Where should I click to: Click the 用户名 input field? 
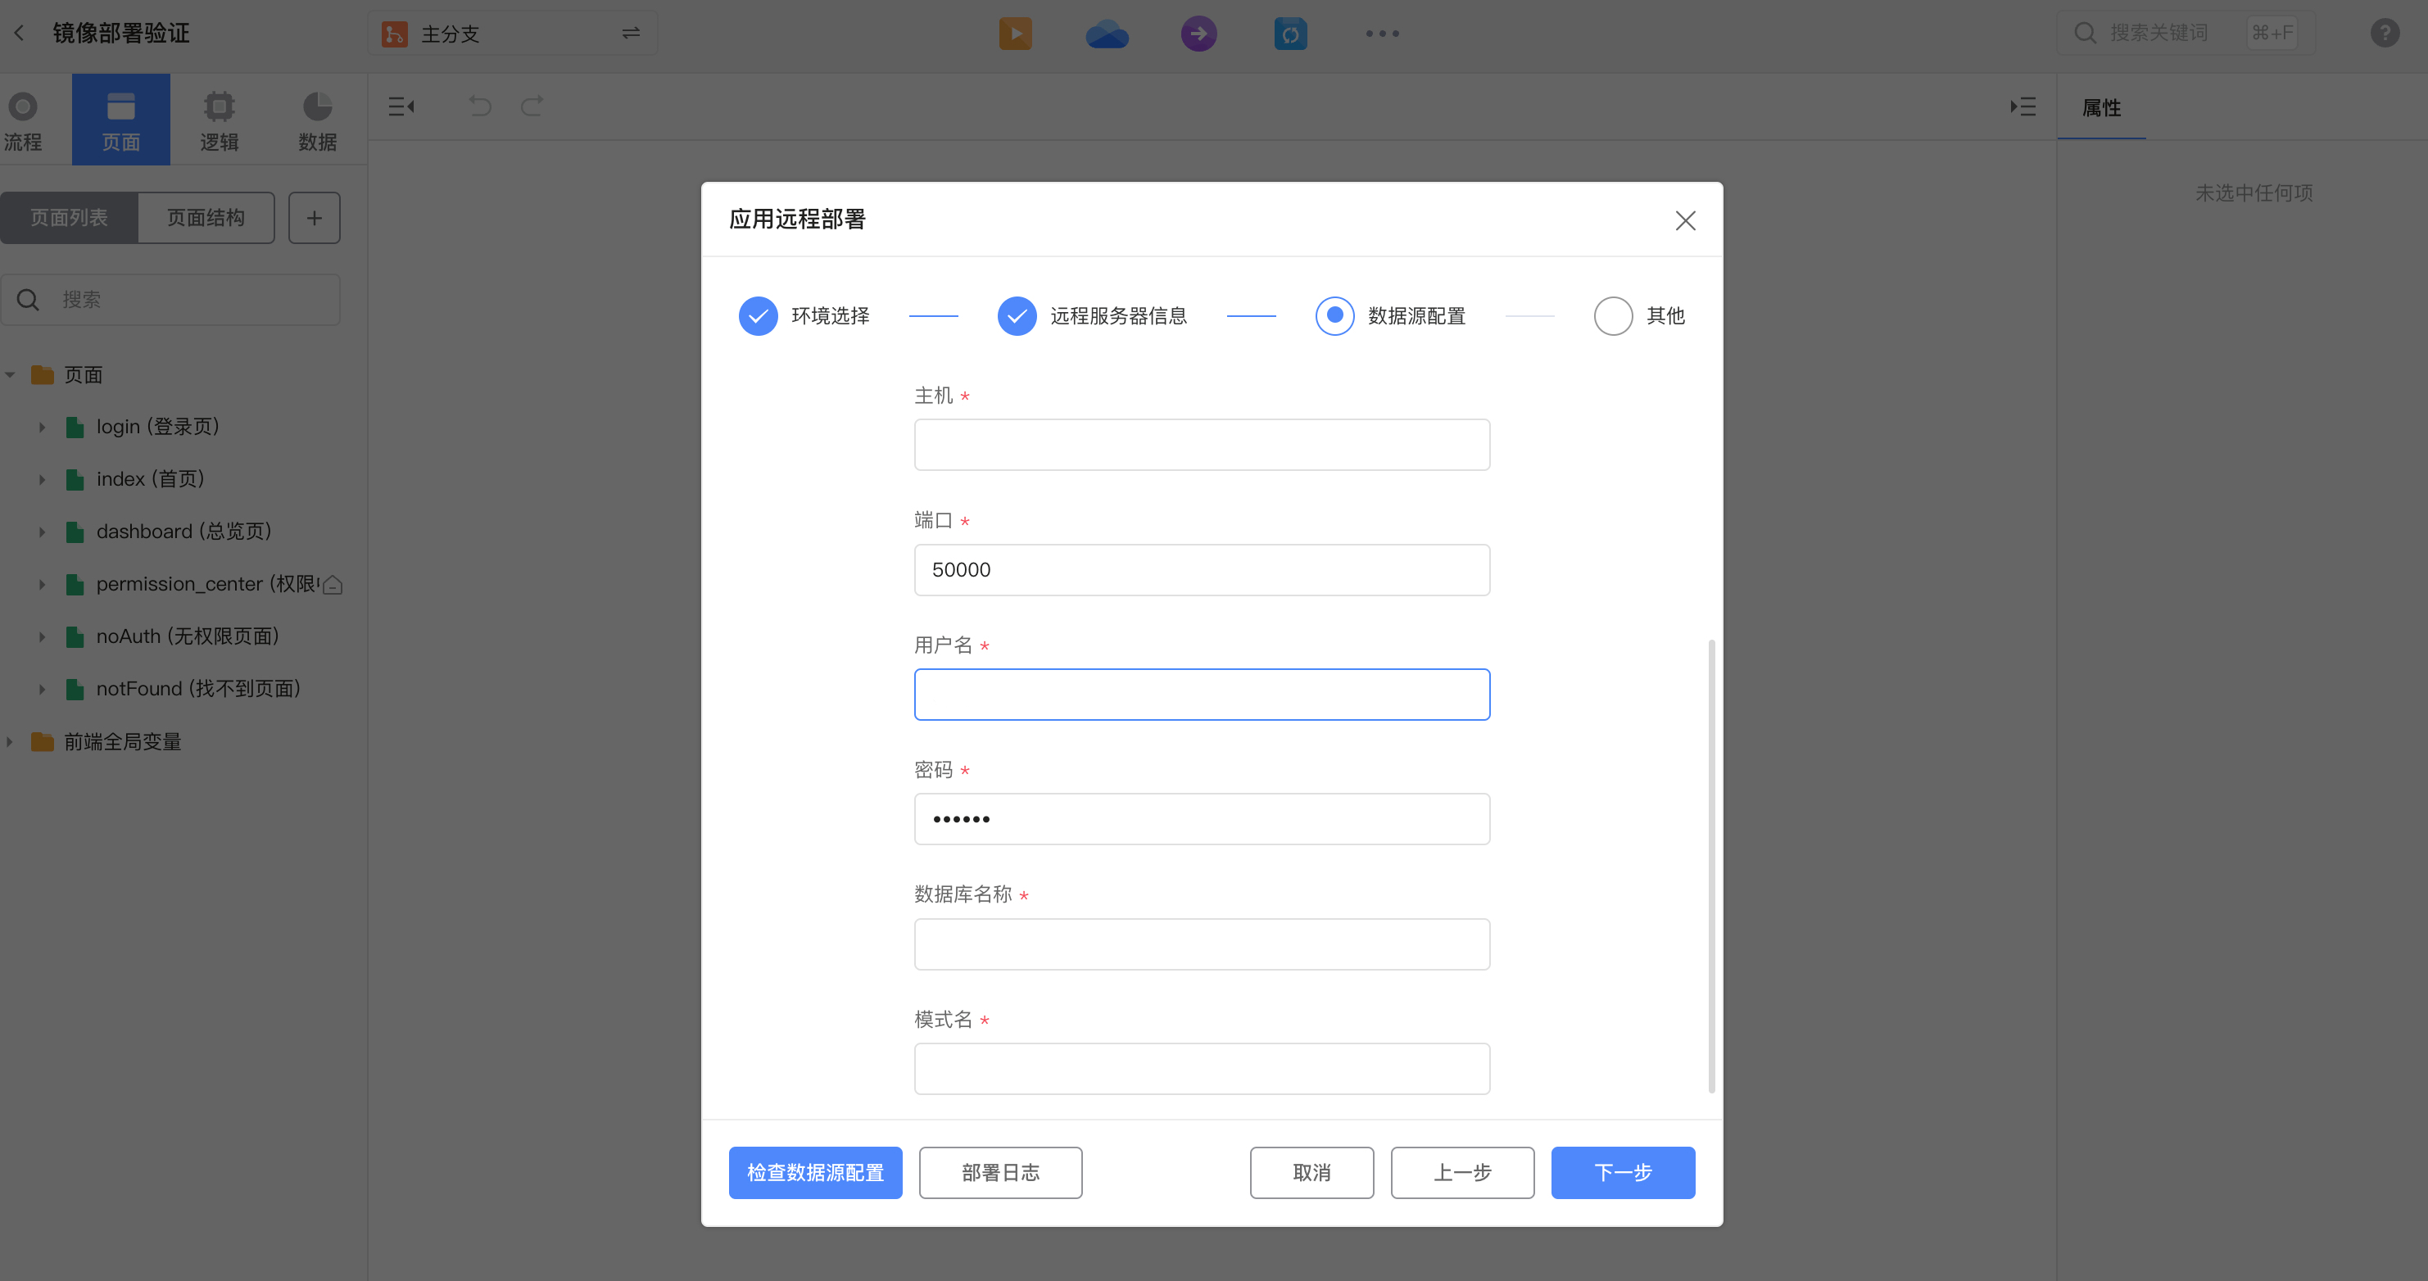[1202, 695]
